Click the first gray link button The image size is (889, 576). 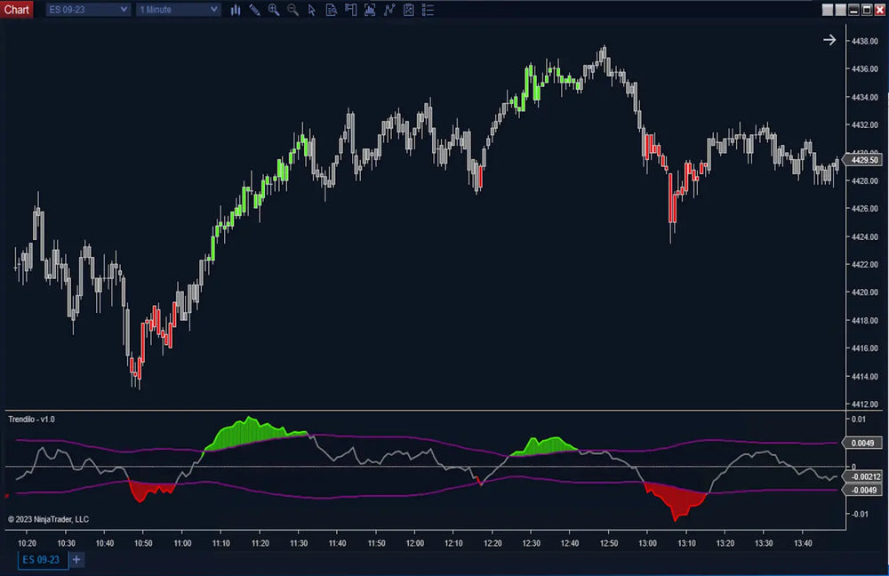(x=828, y=10)
